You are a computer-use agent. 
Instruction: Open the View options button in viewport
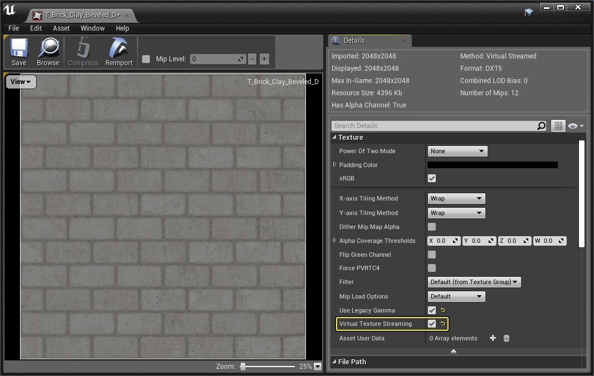20,82
